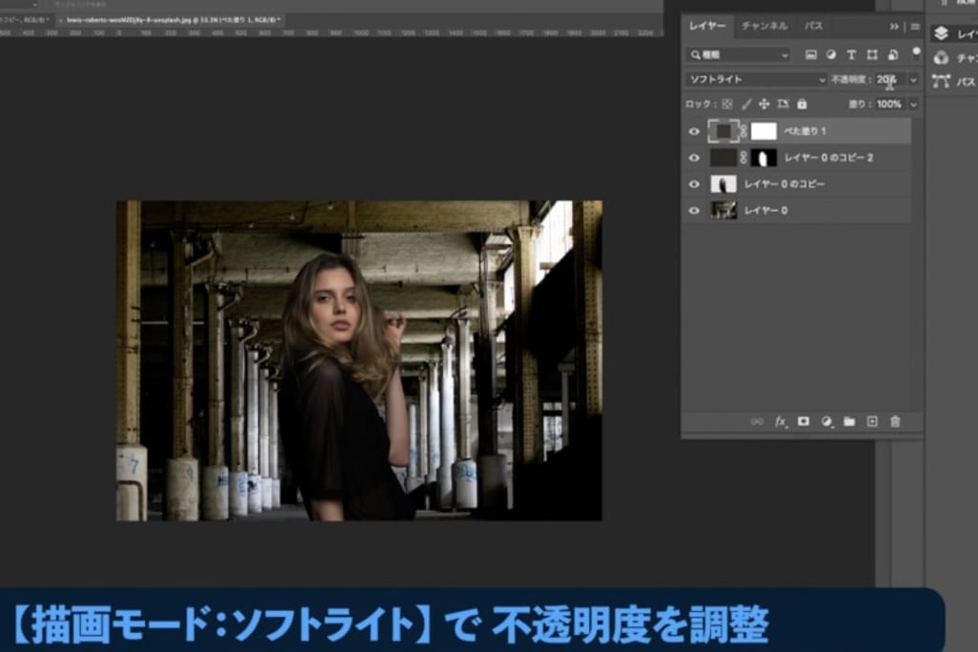
Task: Filter layers by type (T) icon
Action: point(851,55)
